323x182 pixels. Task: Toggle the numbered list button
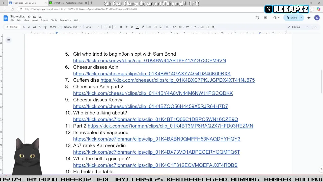[195, 27]
